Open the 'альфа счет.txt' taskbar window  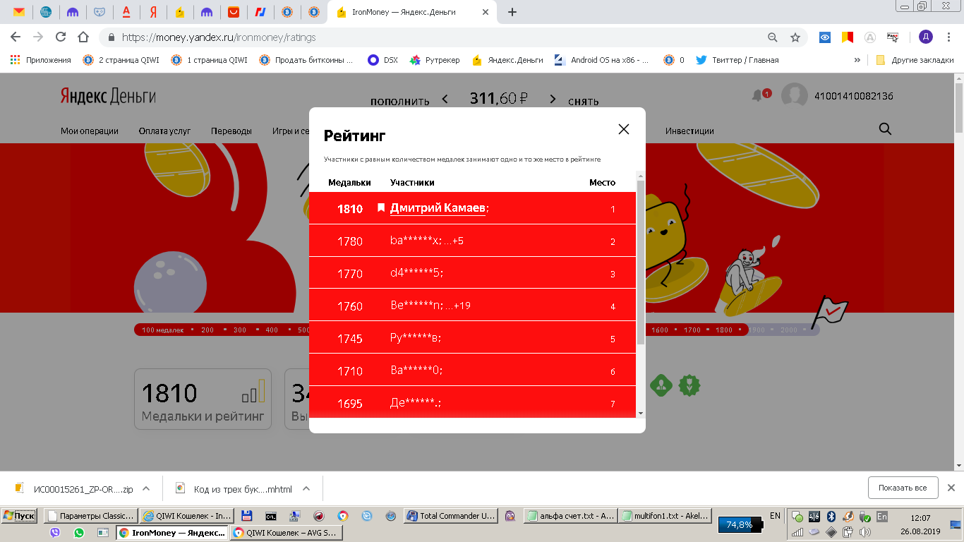pyautogui.click(x=571, y=516)
